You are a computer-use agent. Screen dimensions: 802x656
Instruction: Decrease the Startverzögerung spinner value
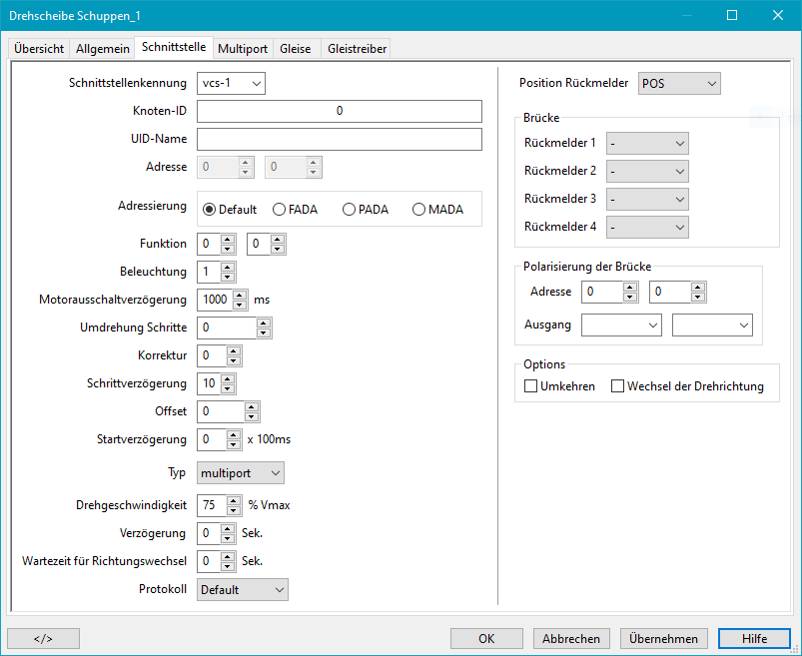(x=234, y=443)
